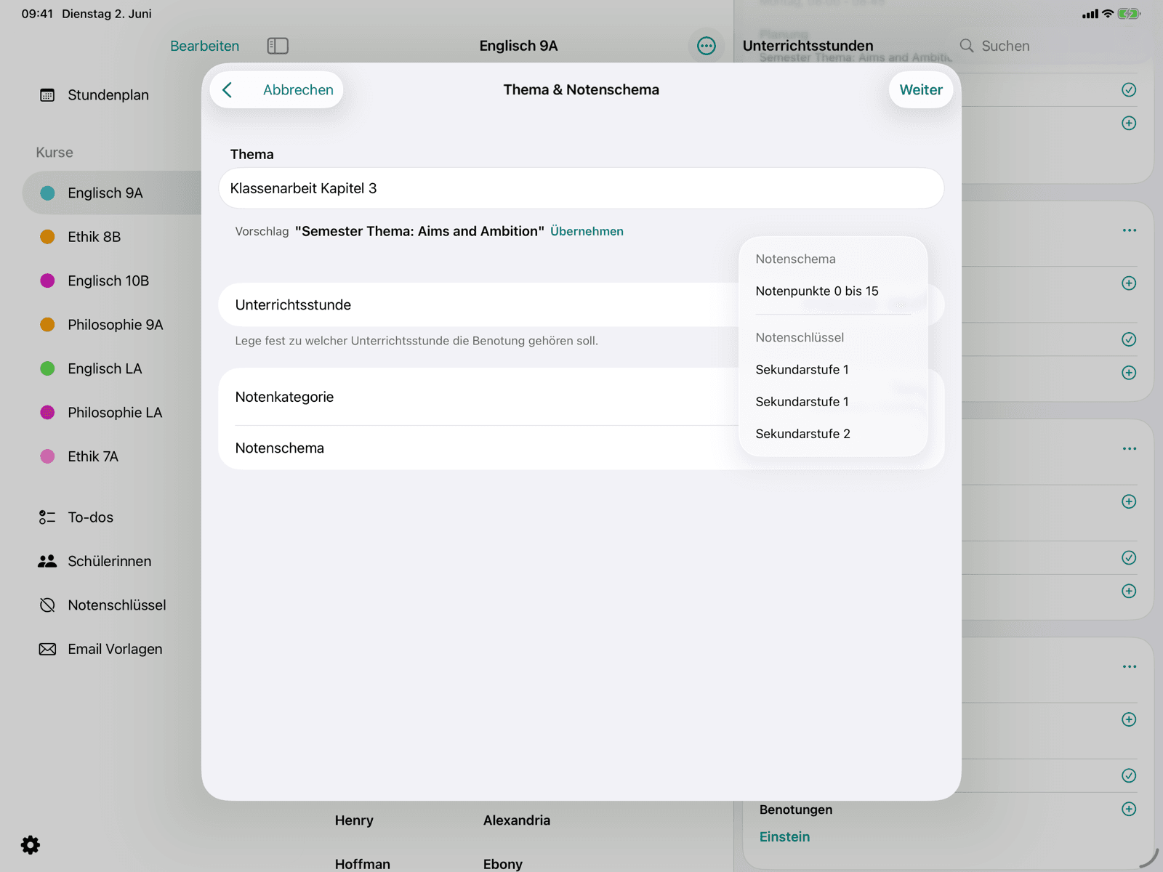Select course Englisch 9A
1163x872 pixels.
click(112, 193)
